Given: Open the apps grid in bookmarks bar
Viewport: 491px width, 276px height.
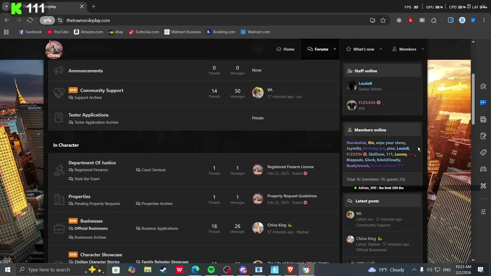Looking at the screenshot, I should click(x=6, y=32).
